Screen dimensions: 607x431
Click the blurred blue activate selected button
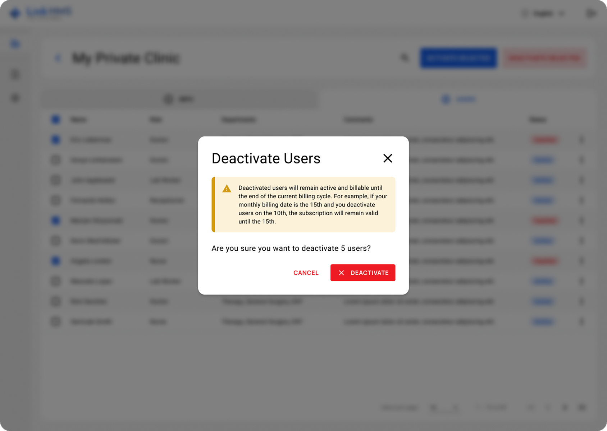point(458,58)
